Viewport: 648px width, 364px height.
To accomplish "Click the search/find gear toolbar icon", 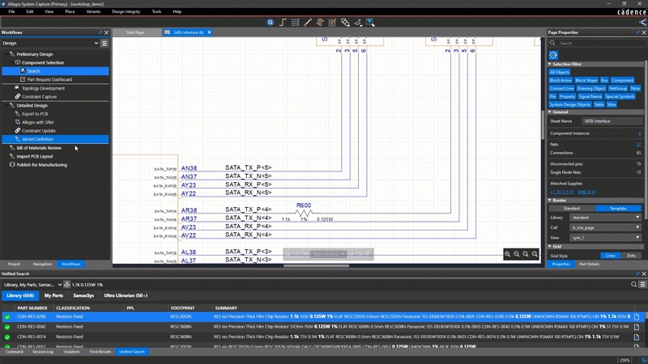I will pos(270,23).
